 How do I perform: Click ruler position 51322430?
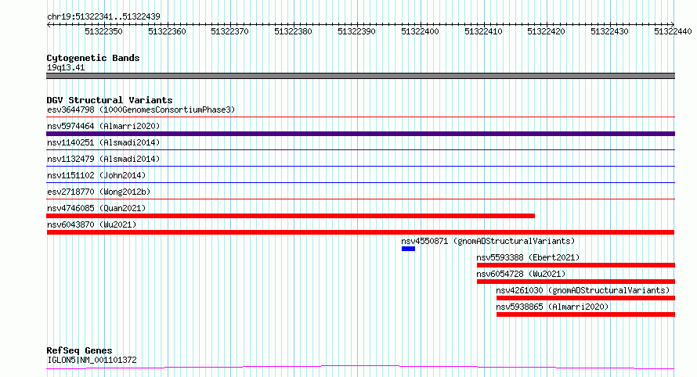(610, 31)
